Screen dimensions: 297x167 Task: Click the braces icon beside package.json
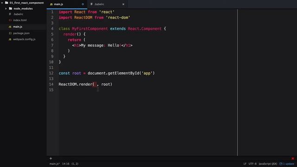10,33
